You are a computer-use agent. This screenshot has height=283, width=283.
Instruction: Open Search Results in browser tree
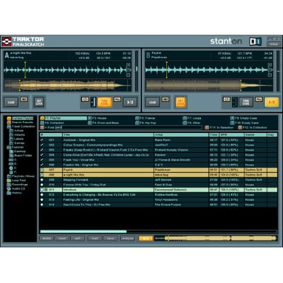(21, 122)
